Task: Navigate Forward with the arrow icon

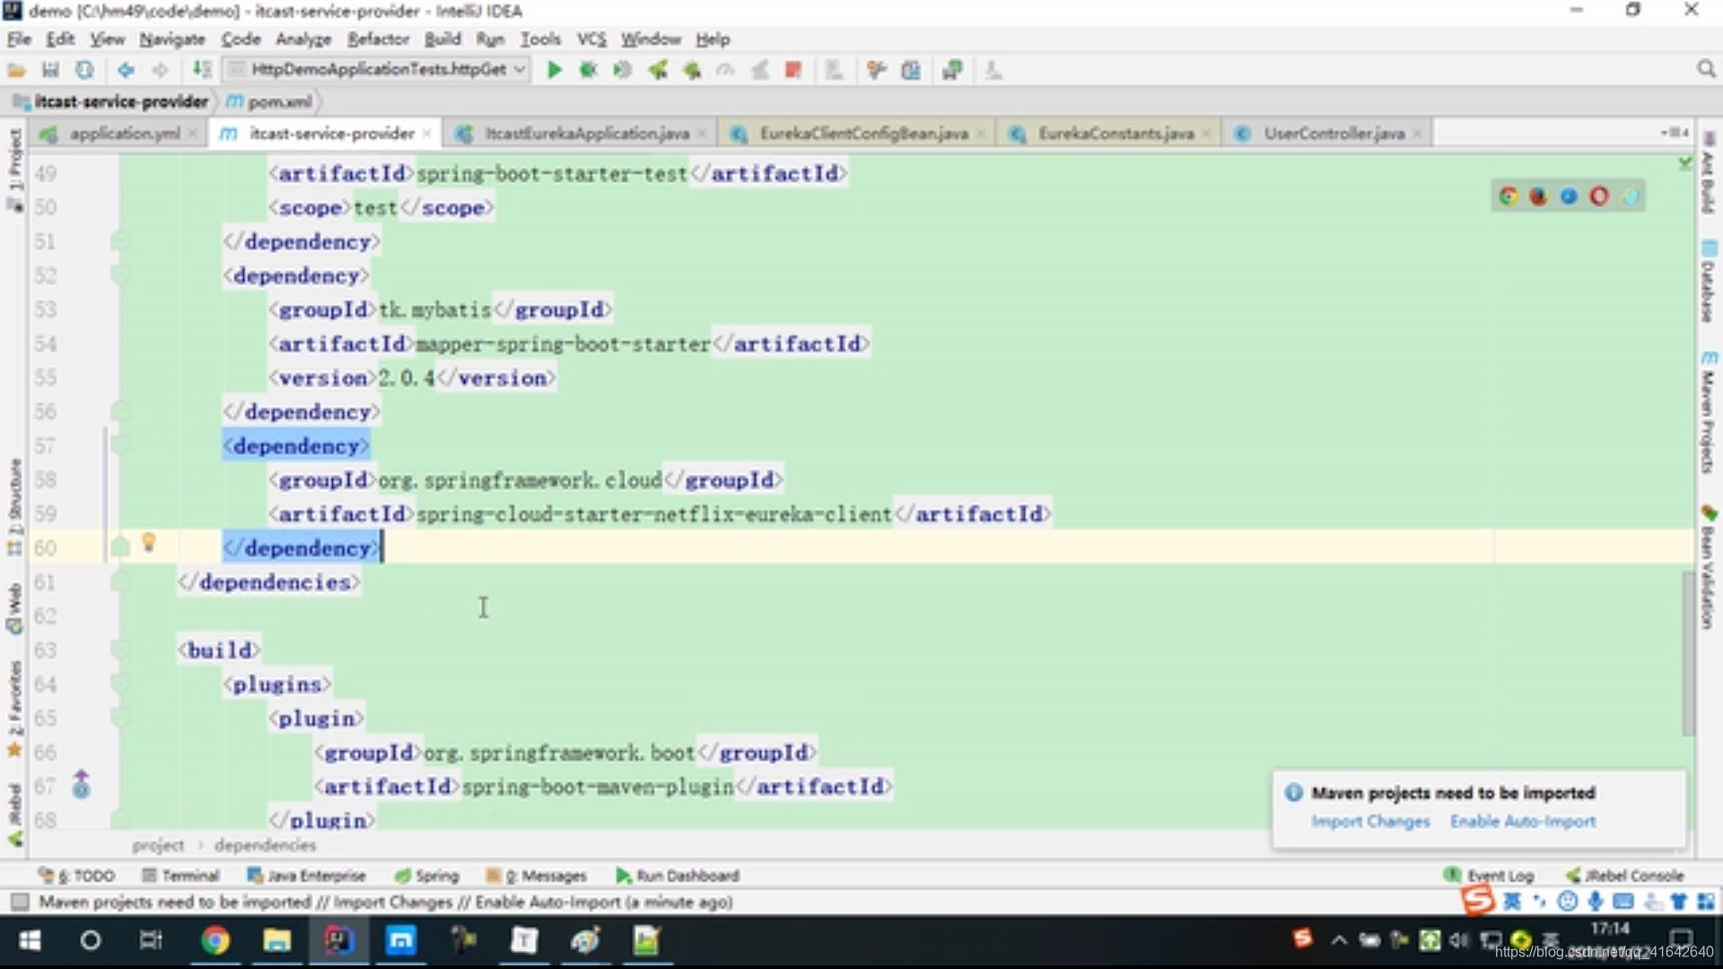Action: [x=160, y=70]
